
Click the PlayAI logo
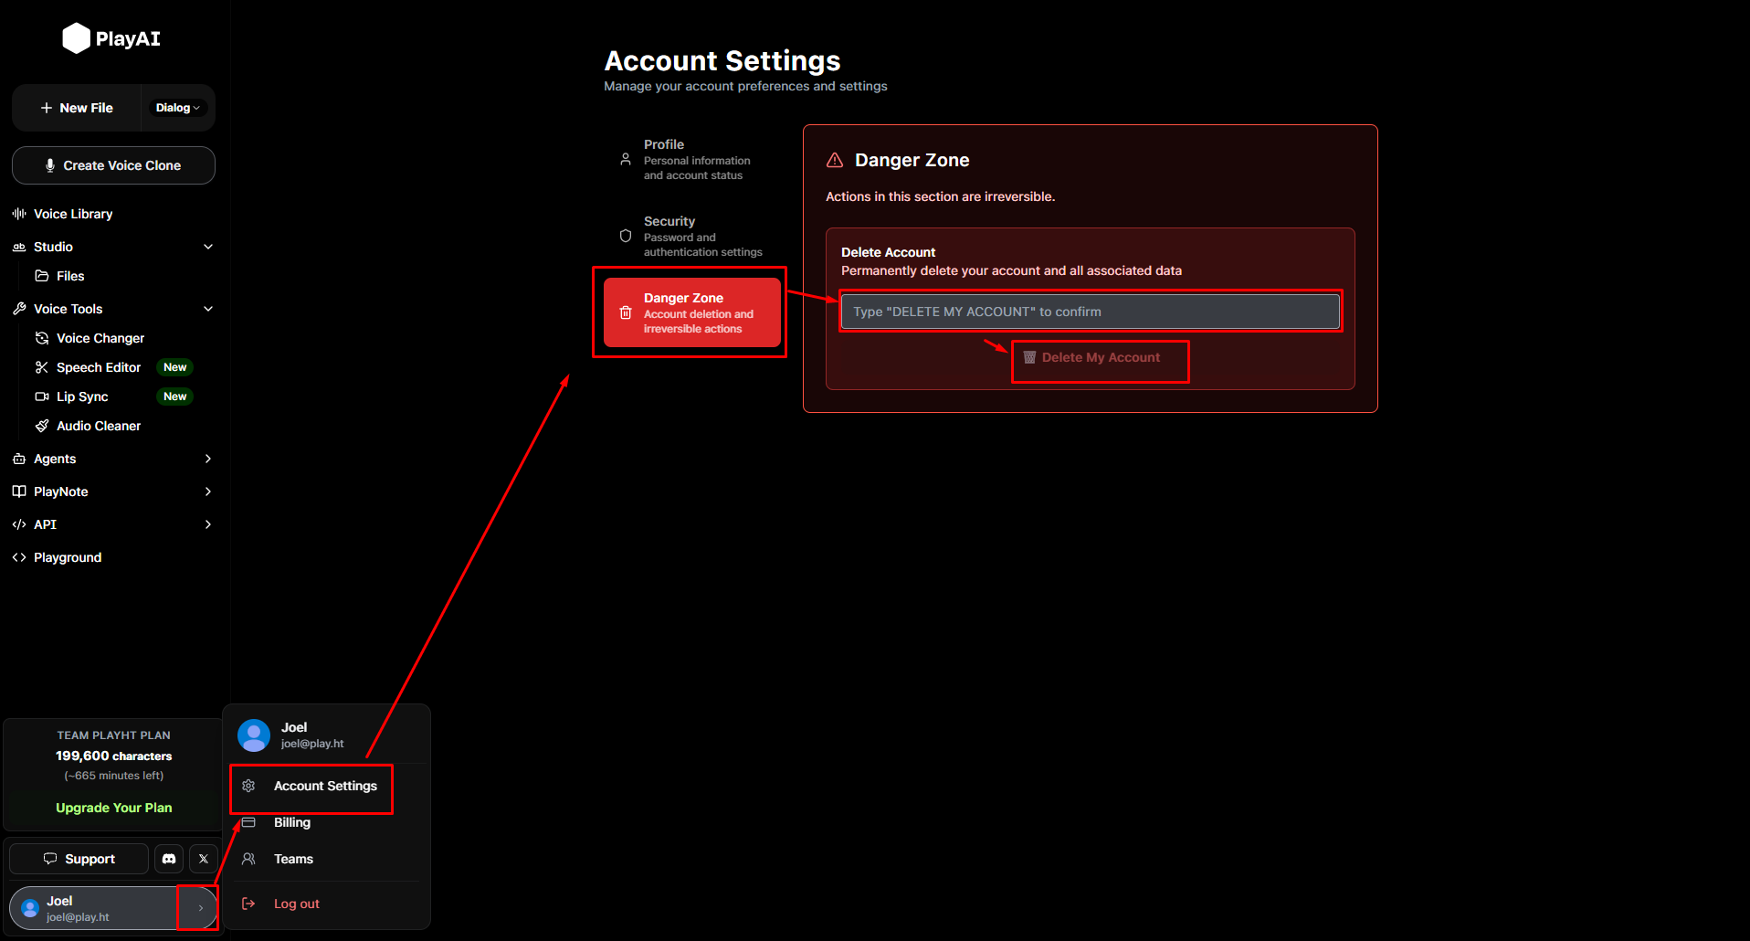[x=111, y=38]
